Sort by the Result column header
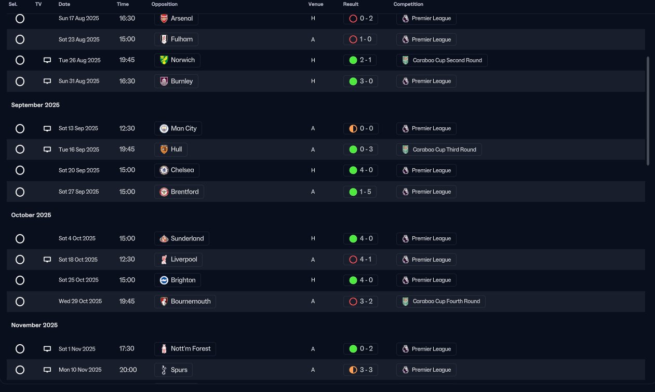Screen dimensions: 655x392 [351, 4]
